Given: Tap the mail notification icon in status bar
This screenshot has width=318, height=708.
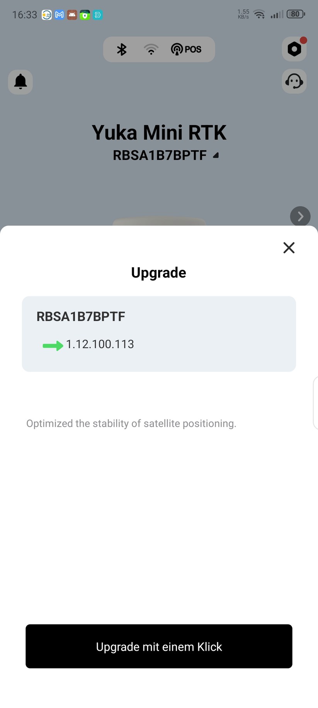Looking at the screenshot, I should 60,15.
